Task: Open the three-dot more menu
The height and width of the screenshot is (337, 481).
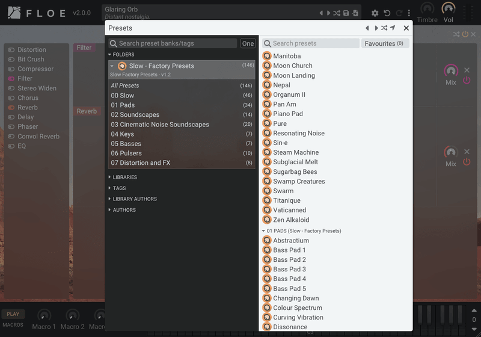Action: coord(409,13)
